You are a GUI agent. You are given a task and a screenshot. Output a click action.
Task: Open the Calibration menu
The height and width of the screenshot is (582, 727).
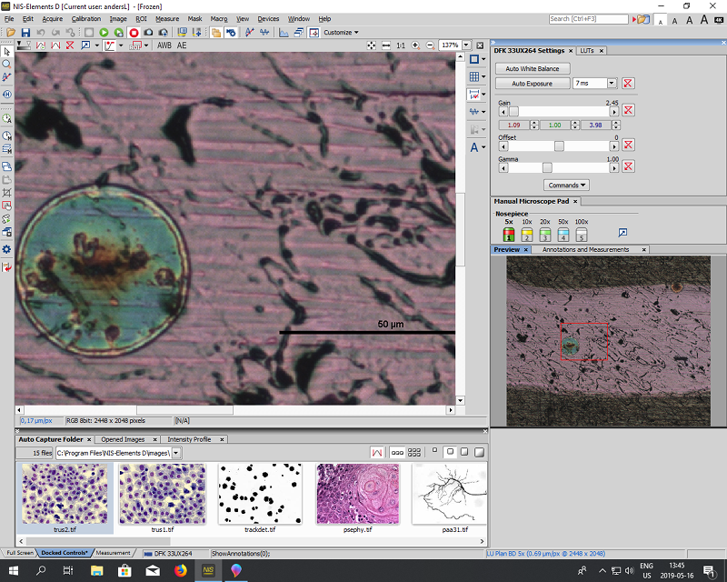(86, 18)
